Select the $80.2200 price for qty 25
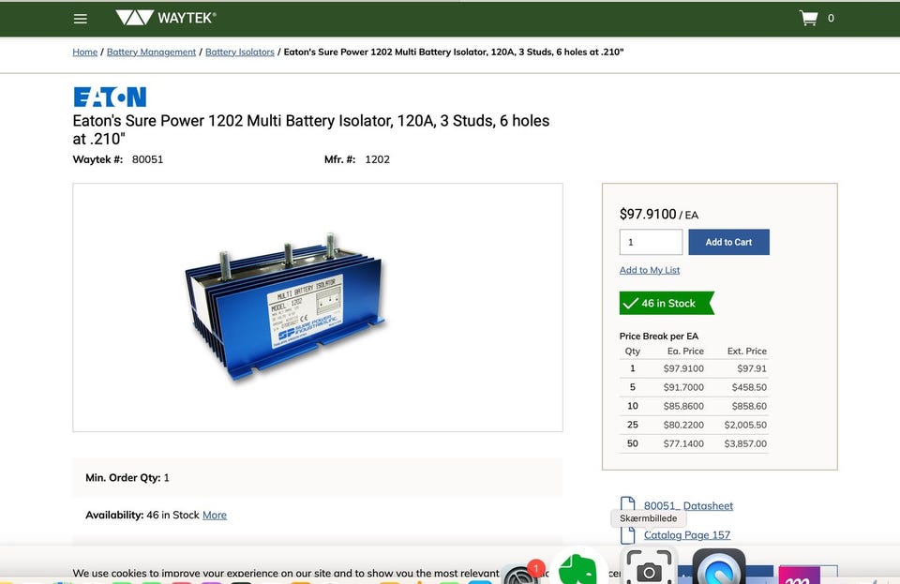 (x=683, y=425)
